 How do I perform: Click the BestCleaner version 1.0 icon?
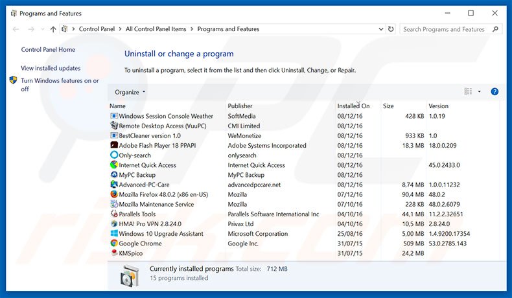pos(114,135)
